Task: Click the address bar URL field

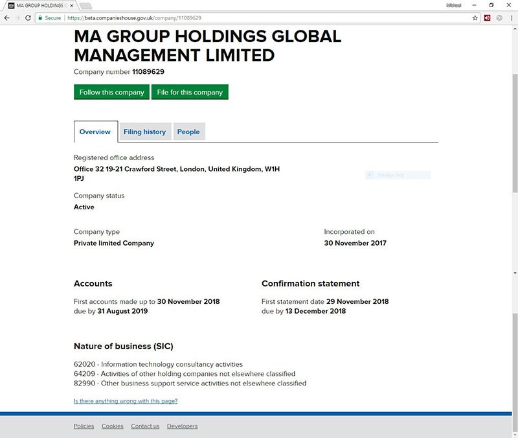Action: [258, 18]
